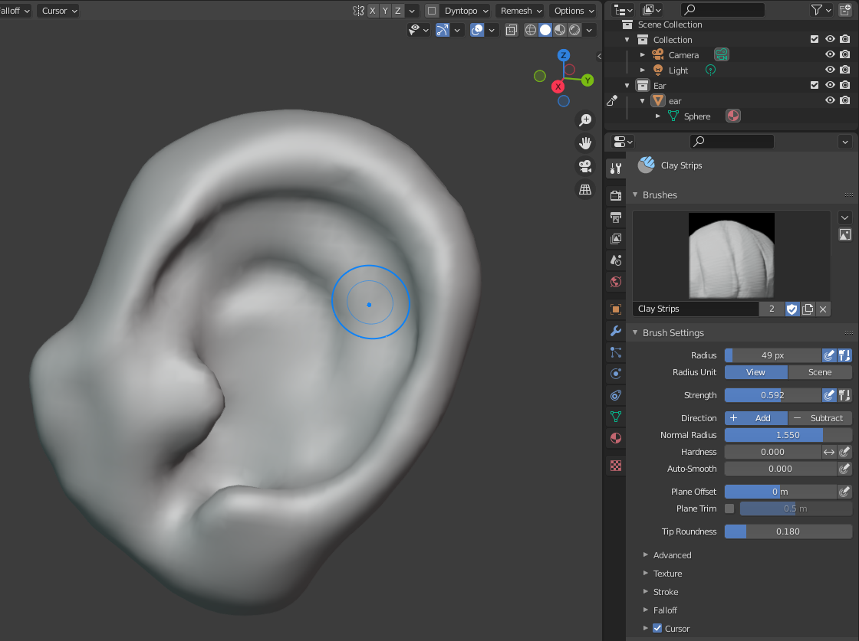Set Radius Unit to Scene
Image resolution: width=859 pixels, height=641 pixels.
tap(820, 372)
